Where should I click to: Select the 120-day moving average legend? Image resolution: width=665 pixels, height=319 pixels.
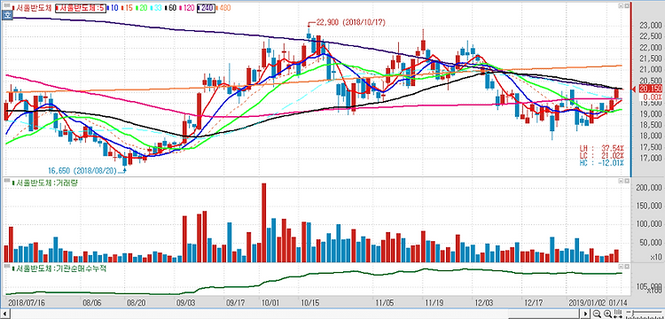click(x=186, y=8)
